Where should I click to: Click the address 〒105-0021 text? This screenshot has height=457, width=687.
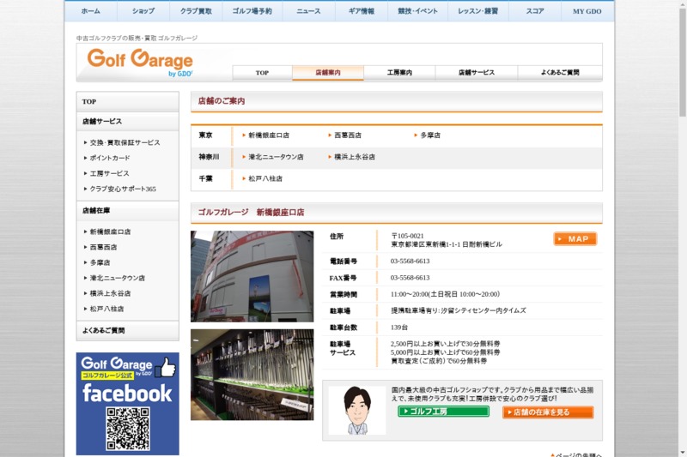coord(407,236)
